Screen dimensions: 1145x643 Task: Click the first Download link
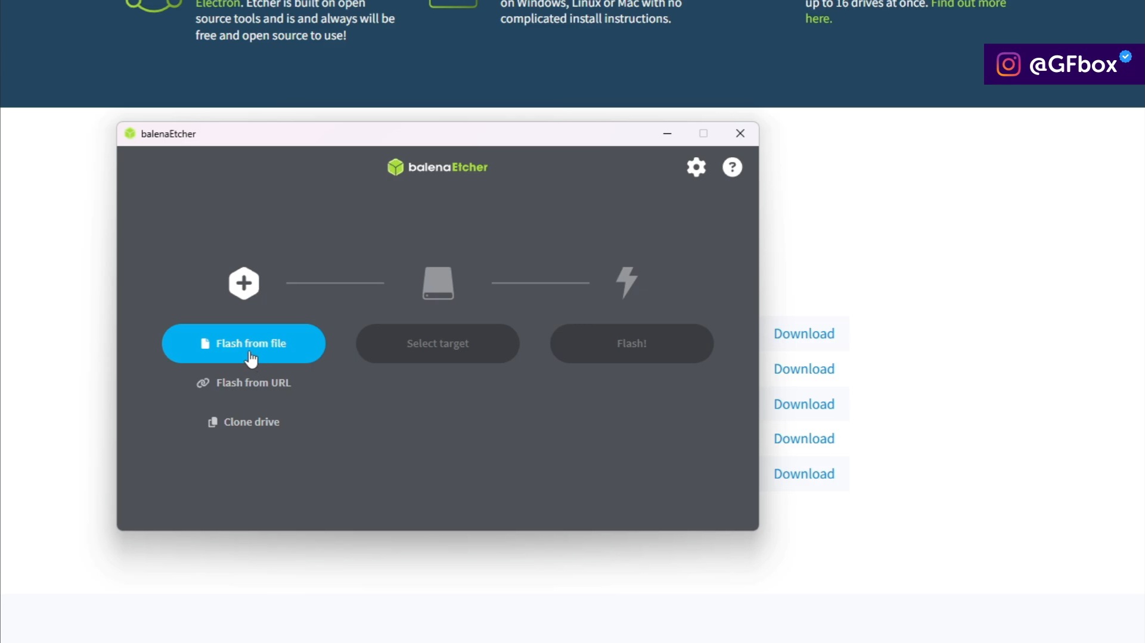pos(803,334)
